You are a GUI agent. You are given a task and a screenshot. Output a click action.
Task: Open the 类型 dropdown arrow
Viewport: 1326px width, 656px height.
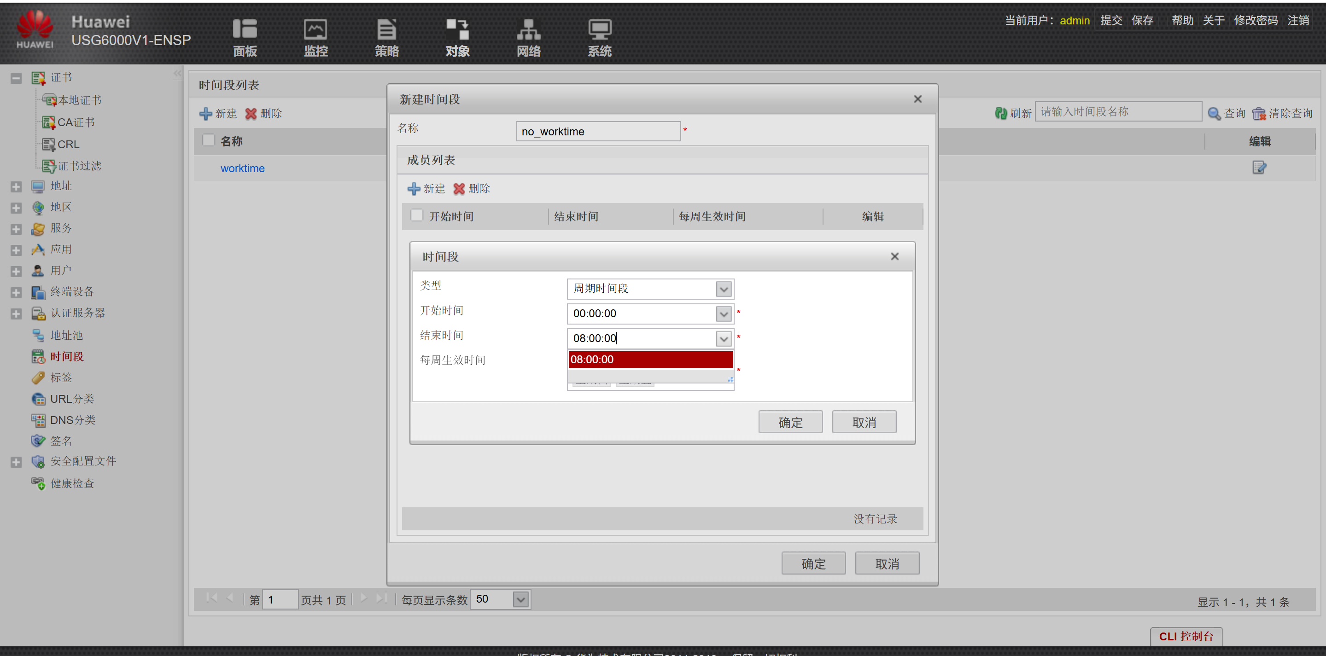click(723, 289)
